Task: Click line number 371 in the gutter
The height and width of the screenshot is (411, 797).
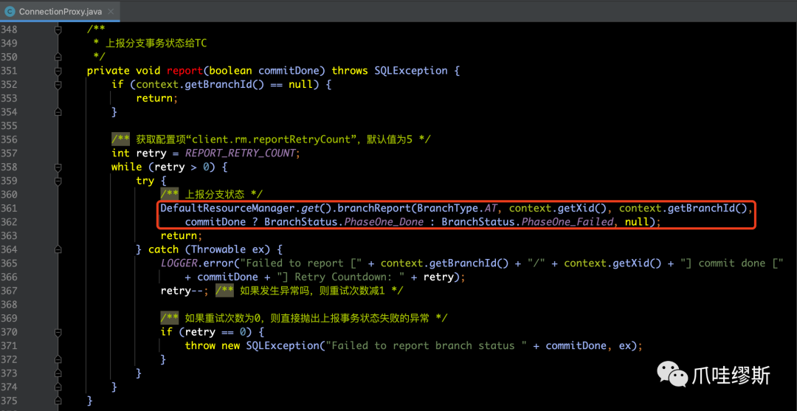Action: (9, 345)
